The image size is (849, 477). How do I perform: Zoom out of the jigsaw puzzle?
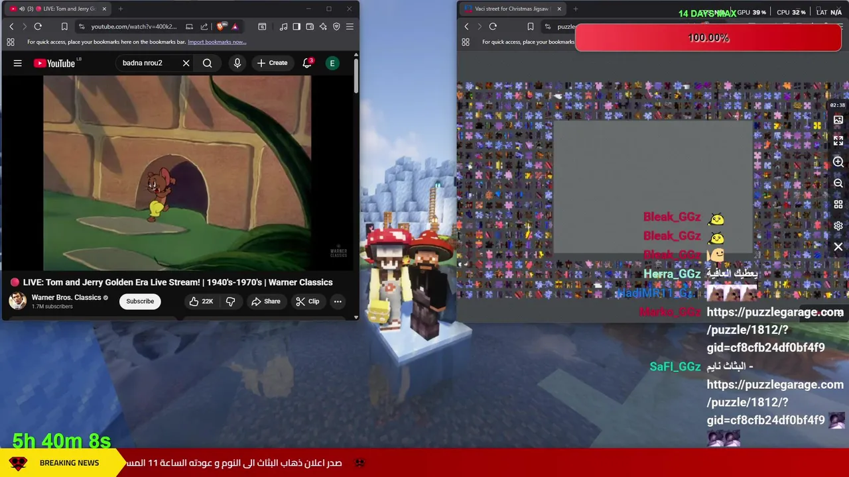(x=838, y=184)
